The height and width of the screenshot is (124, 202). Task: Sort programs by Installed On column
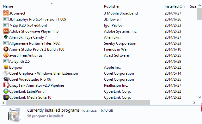tap(174, 6)
